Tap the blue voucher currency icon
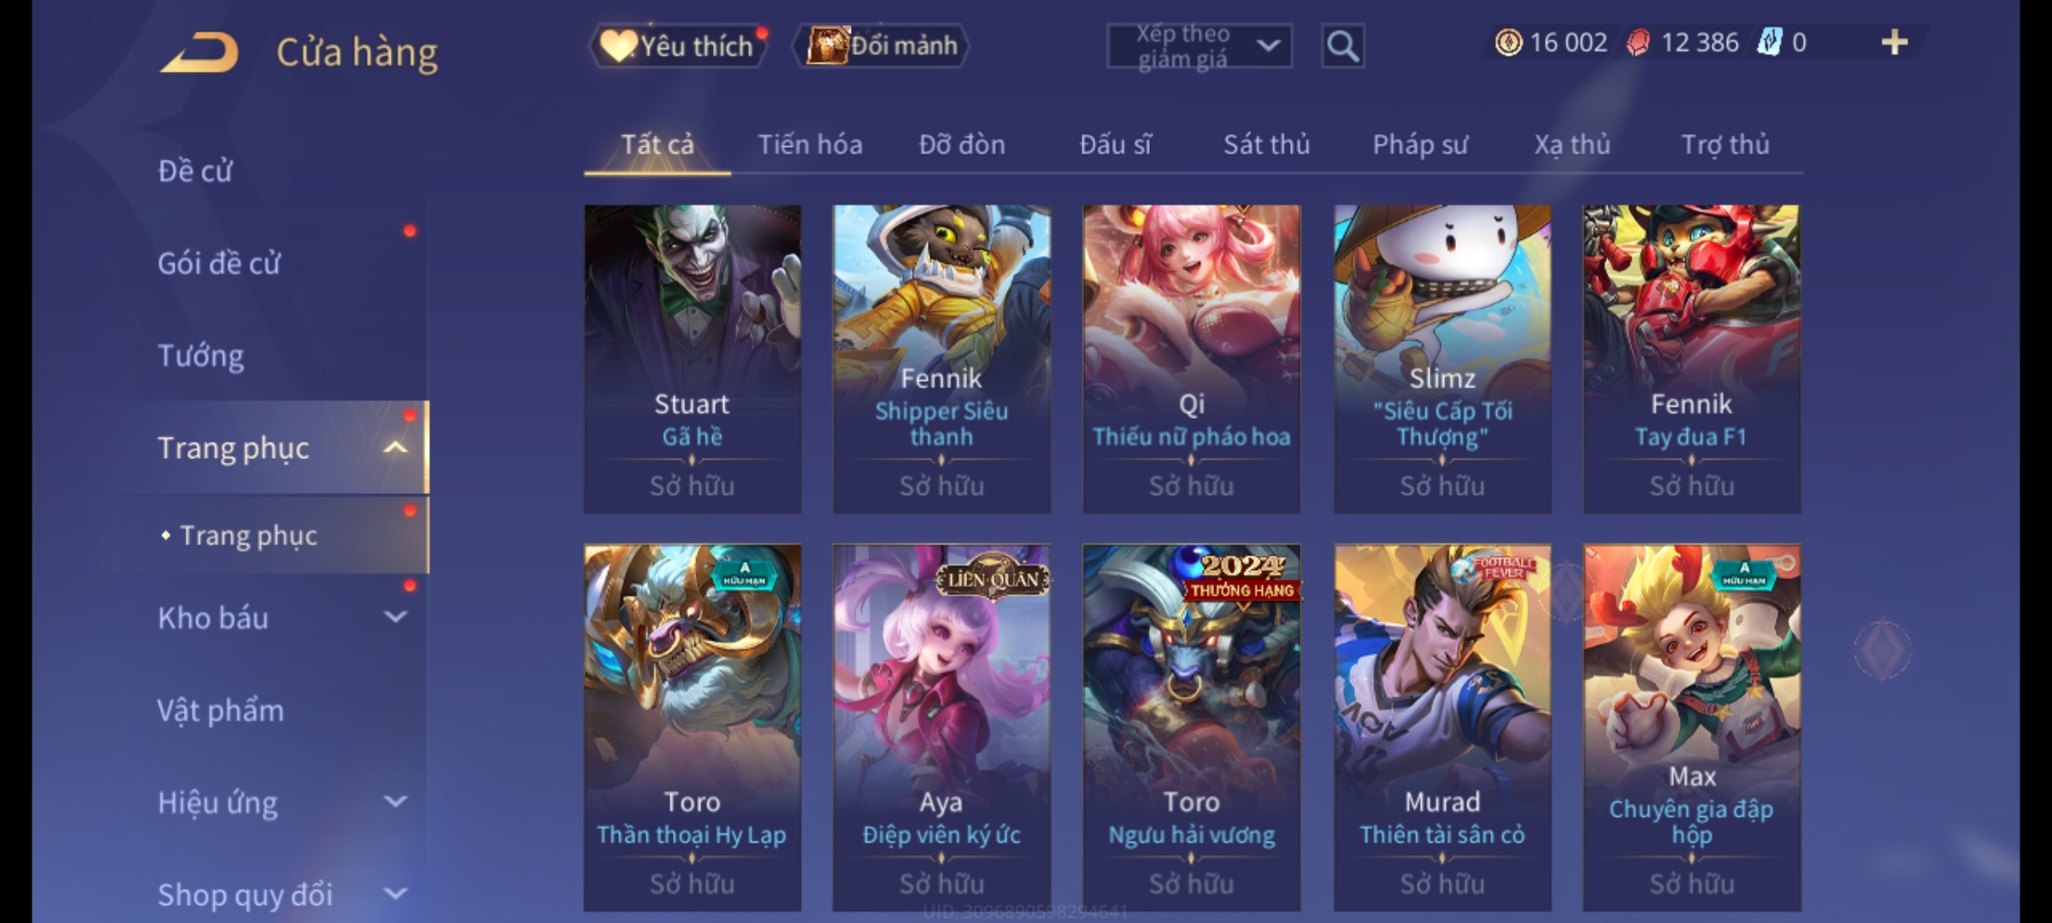Image resolution: width=2052 pixels, height=923 pixels. [x=1768, y=43]
